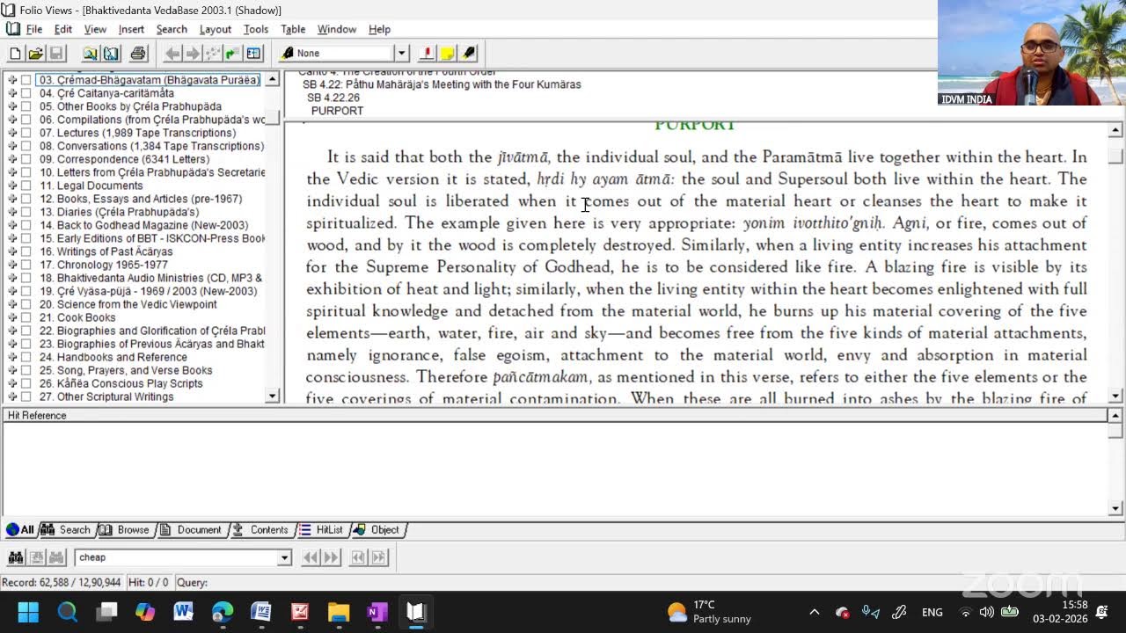Check the box for 08. Conversations
1126x633 pixels.
26,146
